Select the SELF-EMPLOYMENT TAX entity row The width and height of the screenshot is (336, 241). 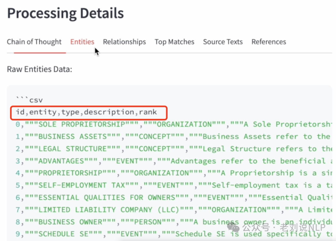coord(174,185)
